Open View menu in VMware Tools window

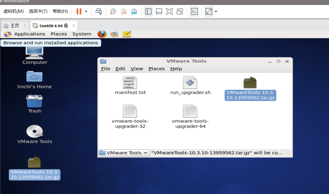click(137, 69)
